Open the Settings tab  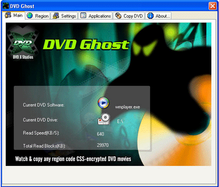click(x=64, y=16)
